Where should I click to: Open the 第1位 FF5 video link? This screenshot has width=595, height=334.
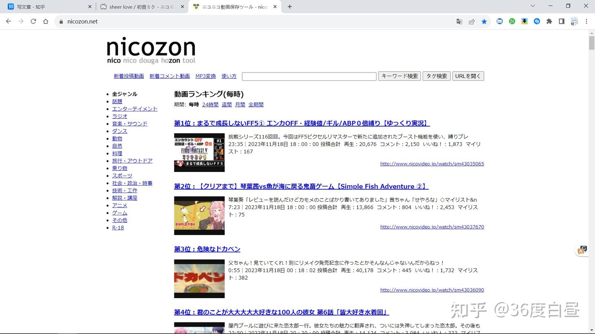pyautogui.click(x=302, y=123)
